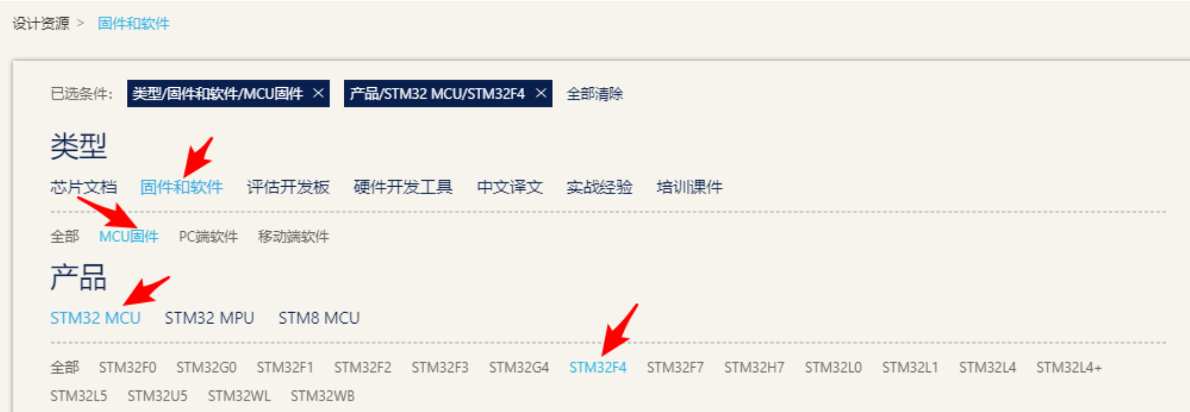
Task: Select STM8 MCU product family
Action: click(319, 318)
